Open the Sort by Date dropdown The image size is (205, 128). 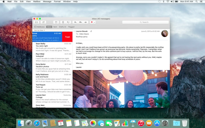point(40,30)
